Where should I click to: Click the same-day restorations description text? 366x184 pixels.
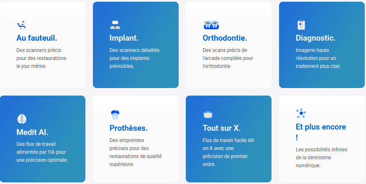(41, 58)
